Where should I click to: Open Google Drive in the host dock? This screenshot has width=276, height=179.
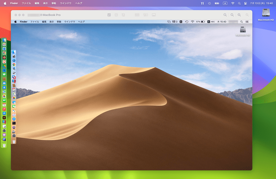[x=4, y=66]
